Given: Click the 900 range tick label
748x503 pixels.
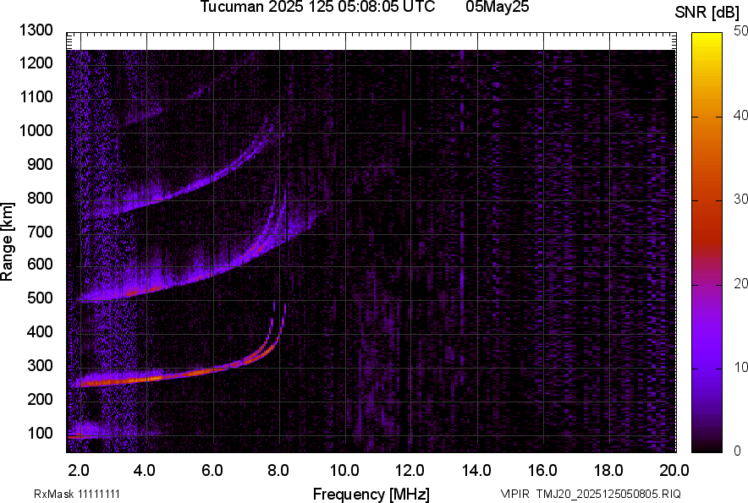Looking at the screenshot, I should [40, 164].
